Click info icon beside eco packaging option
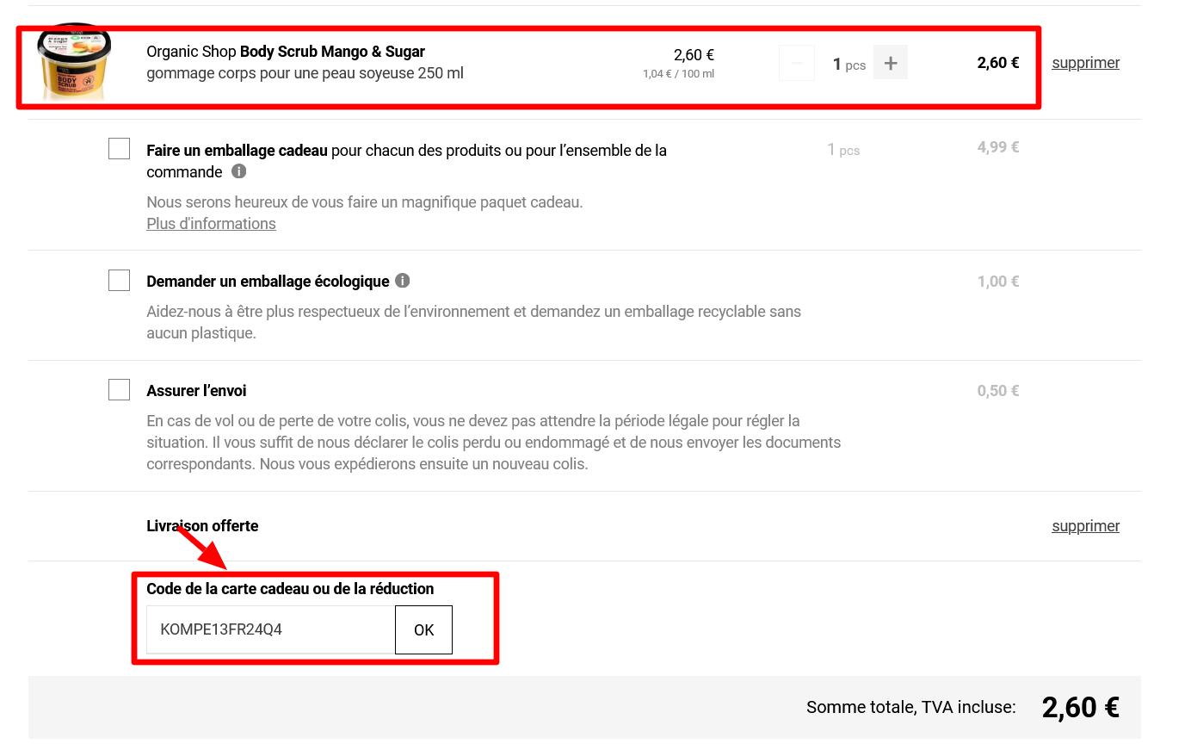The width and height of the screenshot is (1197, 750). click(x=402, y=281)
